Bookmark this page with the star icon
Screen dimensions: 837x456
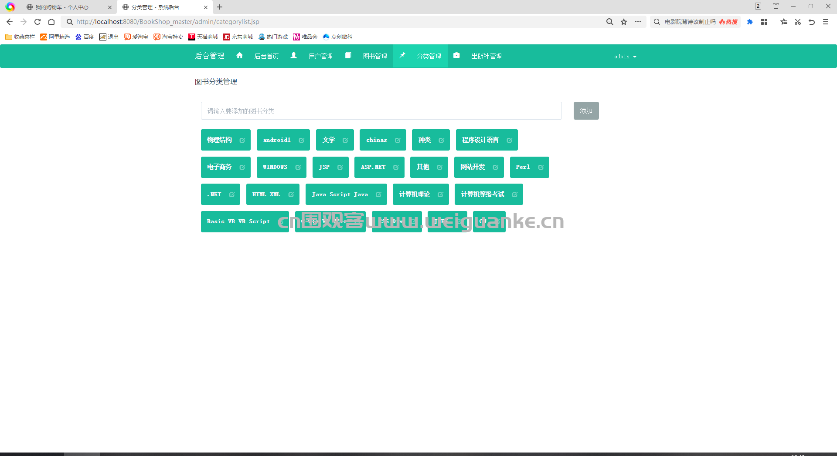[x=624, y=22]
